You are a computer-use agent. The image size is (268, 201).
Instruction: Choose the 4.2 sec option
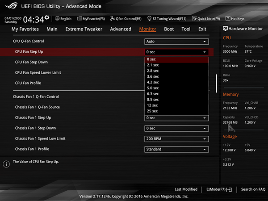pyautogui.click(x=176, y=82)
